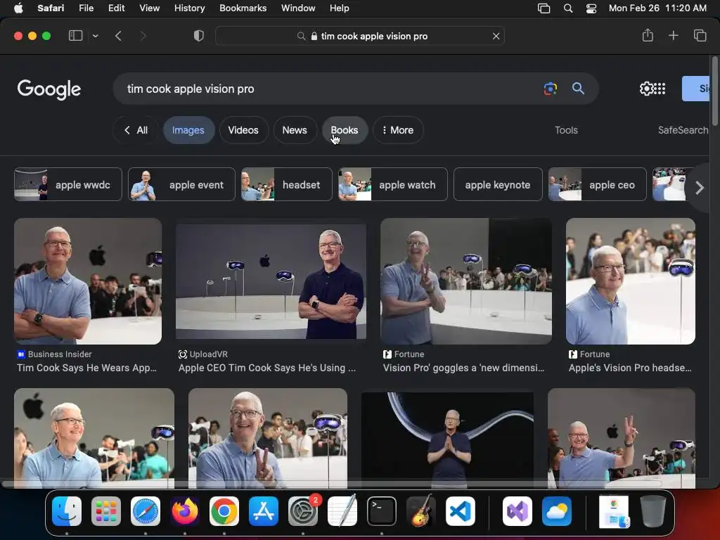Open Launchpad from the Dock
This screenshot has width=720, height=540.
pyautogui.click(x=106, y=511)
